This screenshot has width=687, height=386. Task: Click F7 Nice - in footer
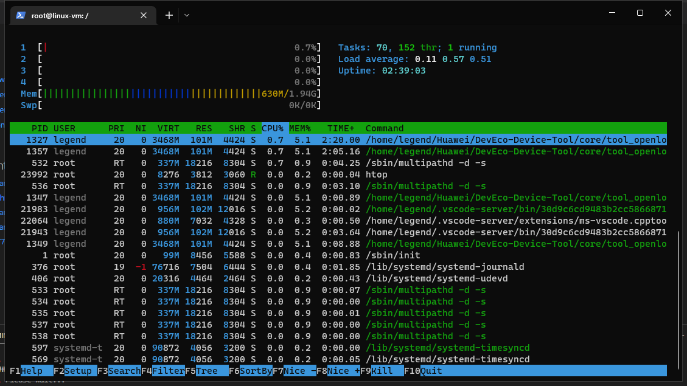[295, 371]
